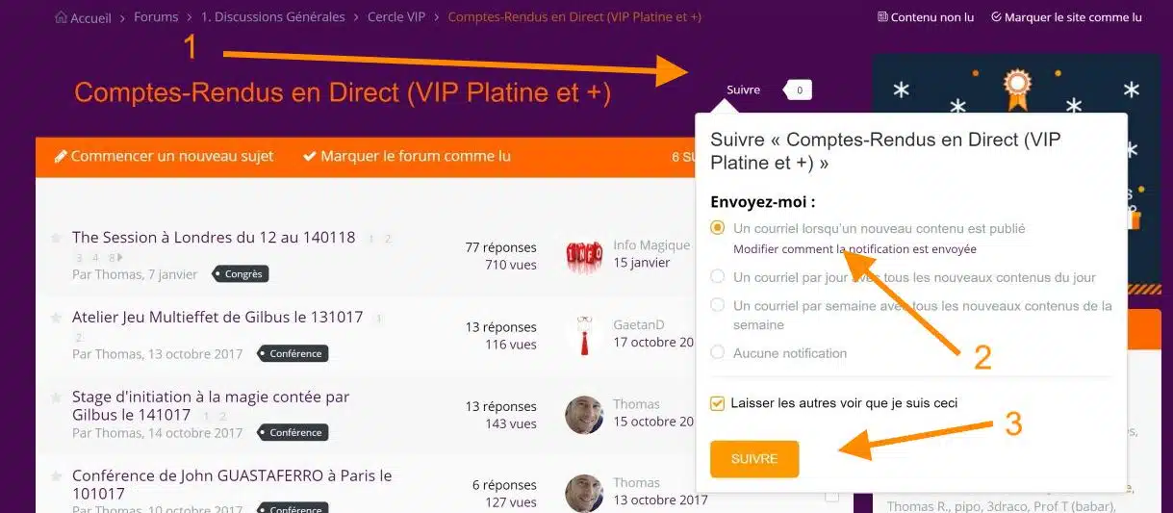Expand page list arrow after page 8

point(120,258)
